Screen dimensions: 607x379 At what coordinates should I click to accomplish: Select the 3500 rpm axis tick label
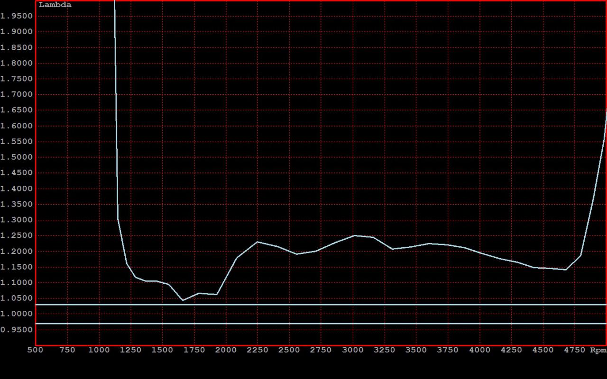point(416,350)
